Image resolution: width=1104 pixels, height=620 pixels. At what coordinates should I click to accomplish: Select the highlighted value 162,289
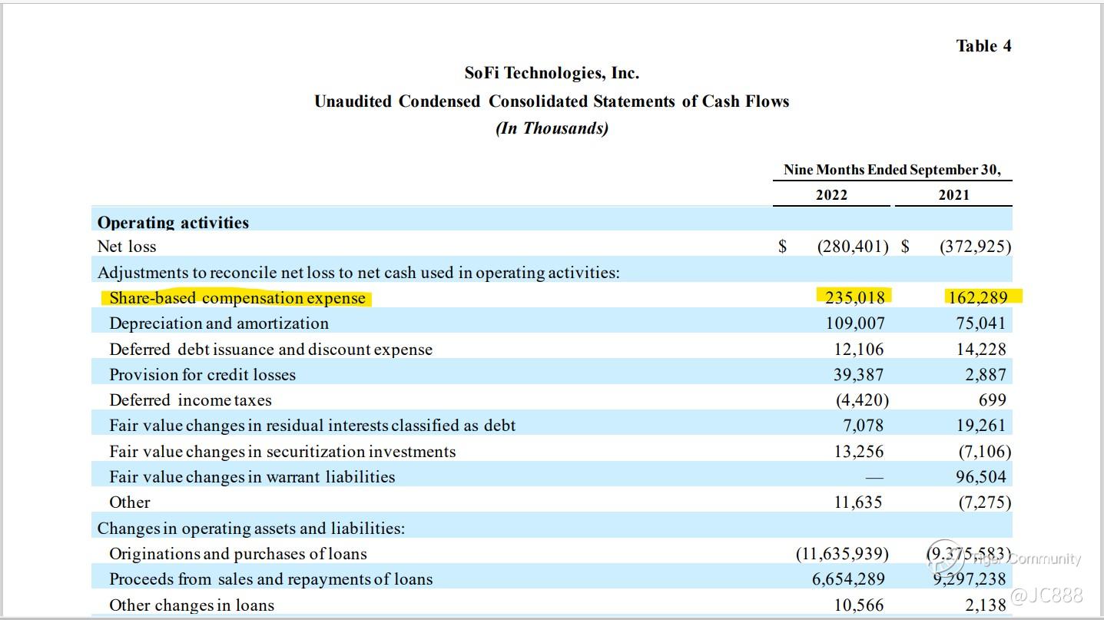977,298
